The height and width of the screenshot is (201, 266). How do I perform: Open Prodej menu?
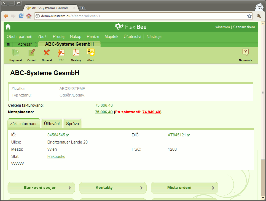[x=59, y=37]
